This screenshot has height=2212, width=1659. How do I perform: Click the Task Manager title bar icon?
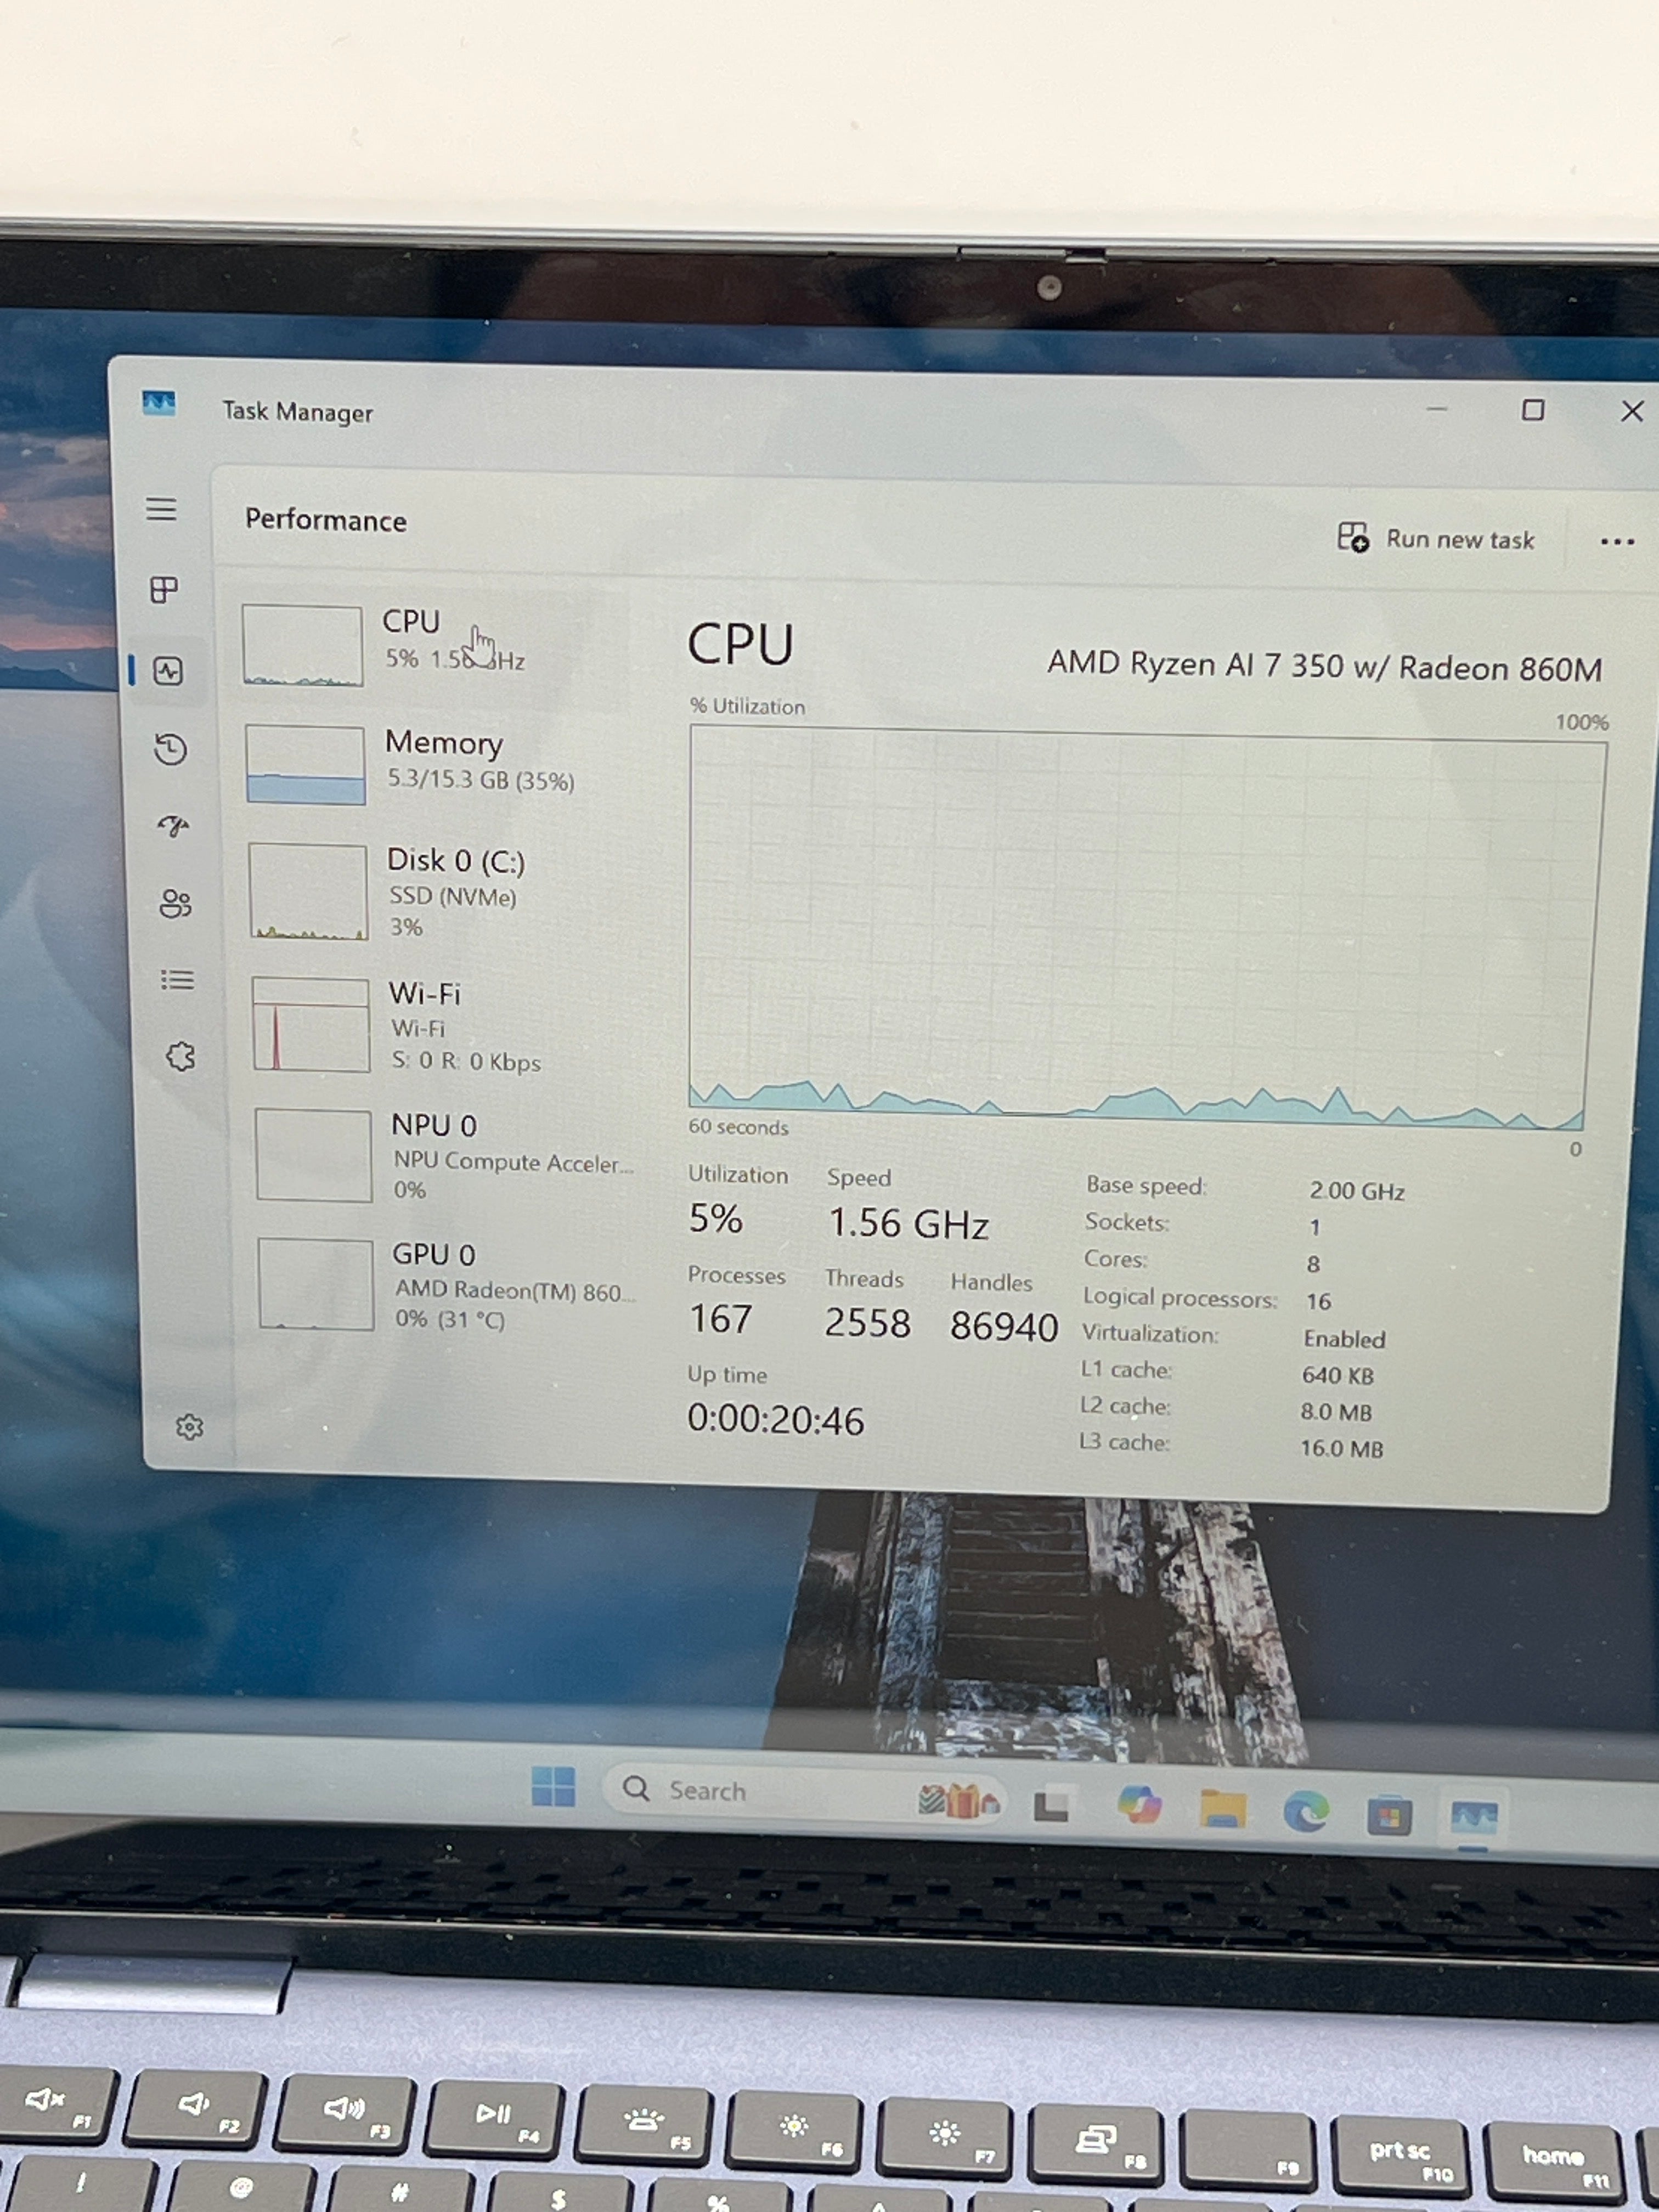(x=158, y=403)
